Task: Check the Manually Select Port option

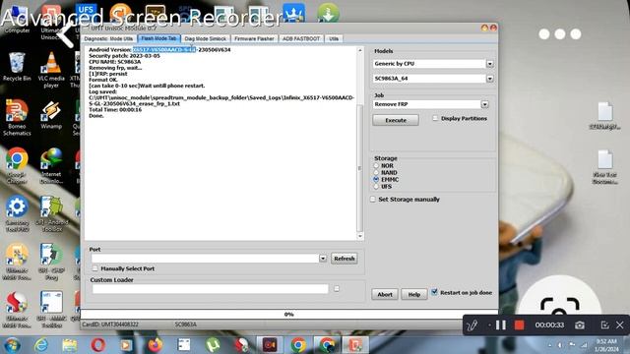Action: point(94,268)
